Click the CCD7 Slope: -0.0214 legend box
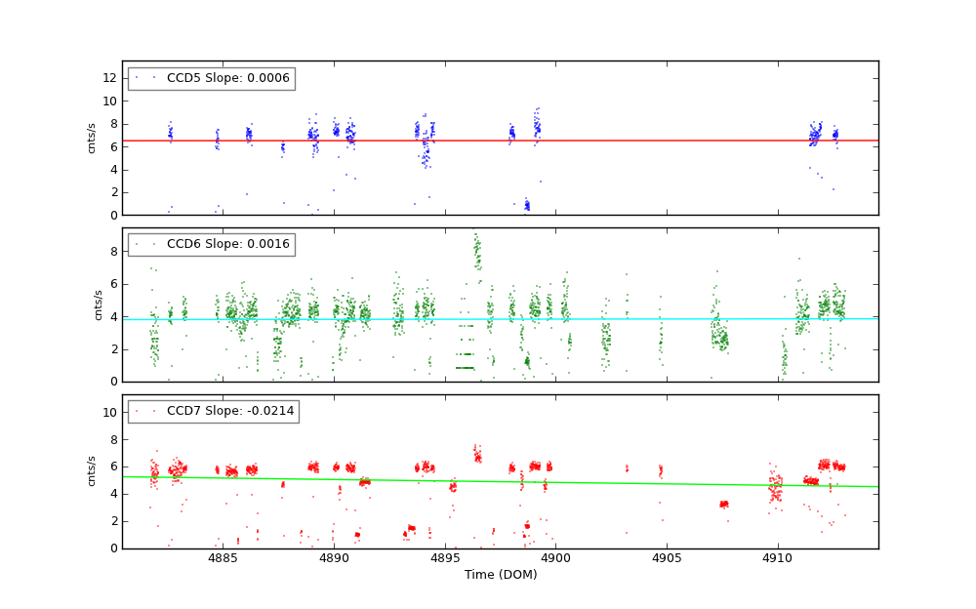 coord(213,411)
